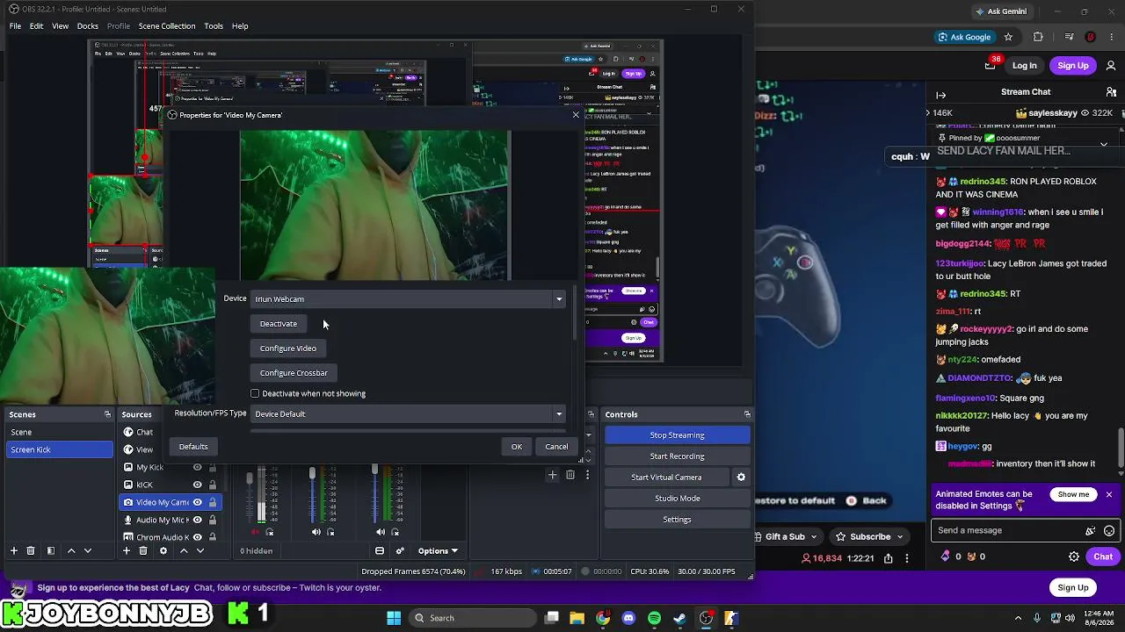Restore Defaults in properties dialog
The height and width of the screenshot is (632, 1125).
click(193, 447)
